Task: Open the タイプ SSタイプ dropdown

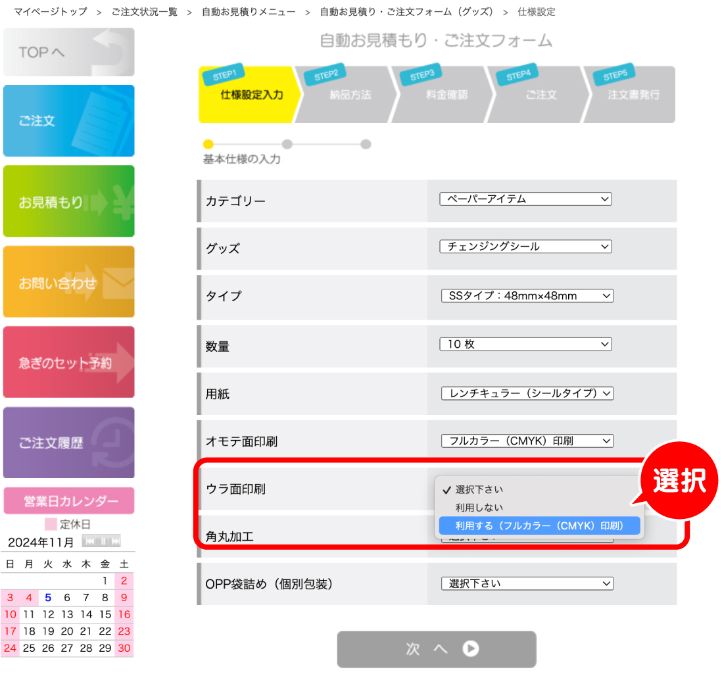Action: pos(527,296)
